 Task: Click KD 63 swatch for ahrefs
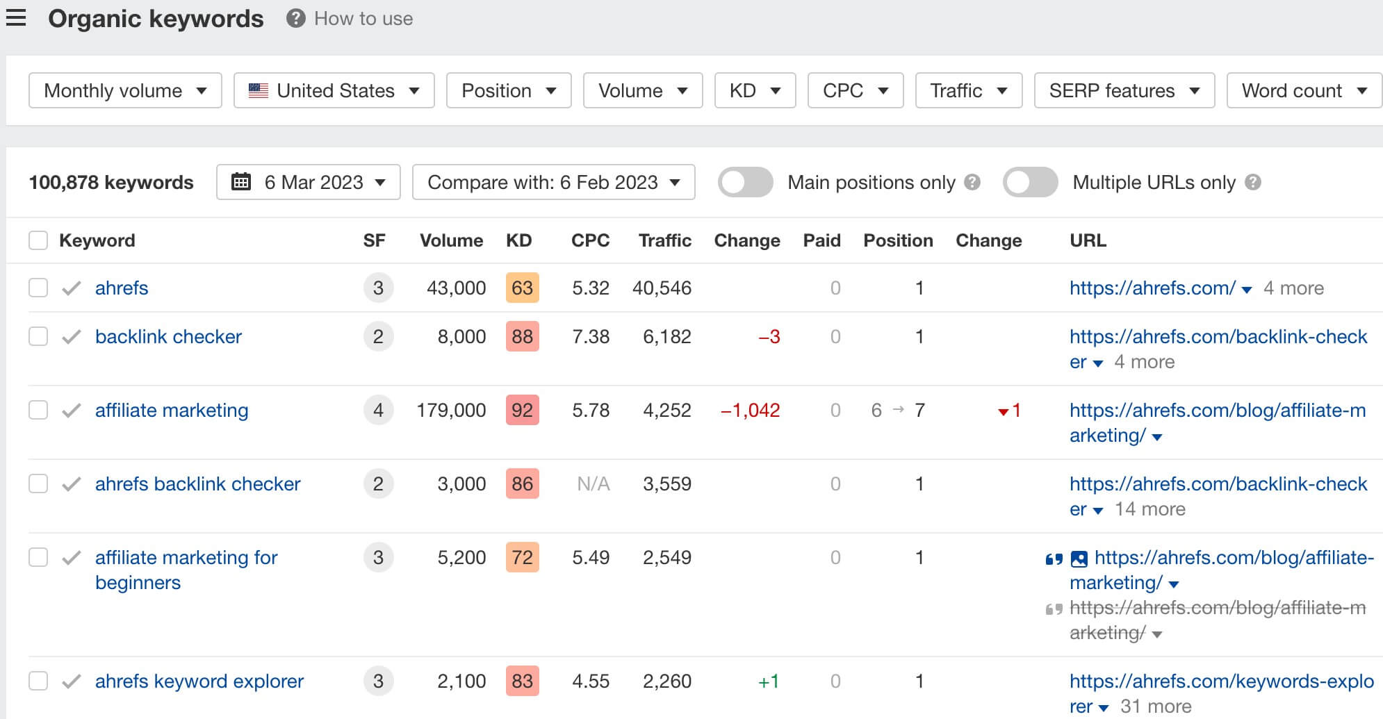tap(522, 288)
